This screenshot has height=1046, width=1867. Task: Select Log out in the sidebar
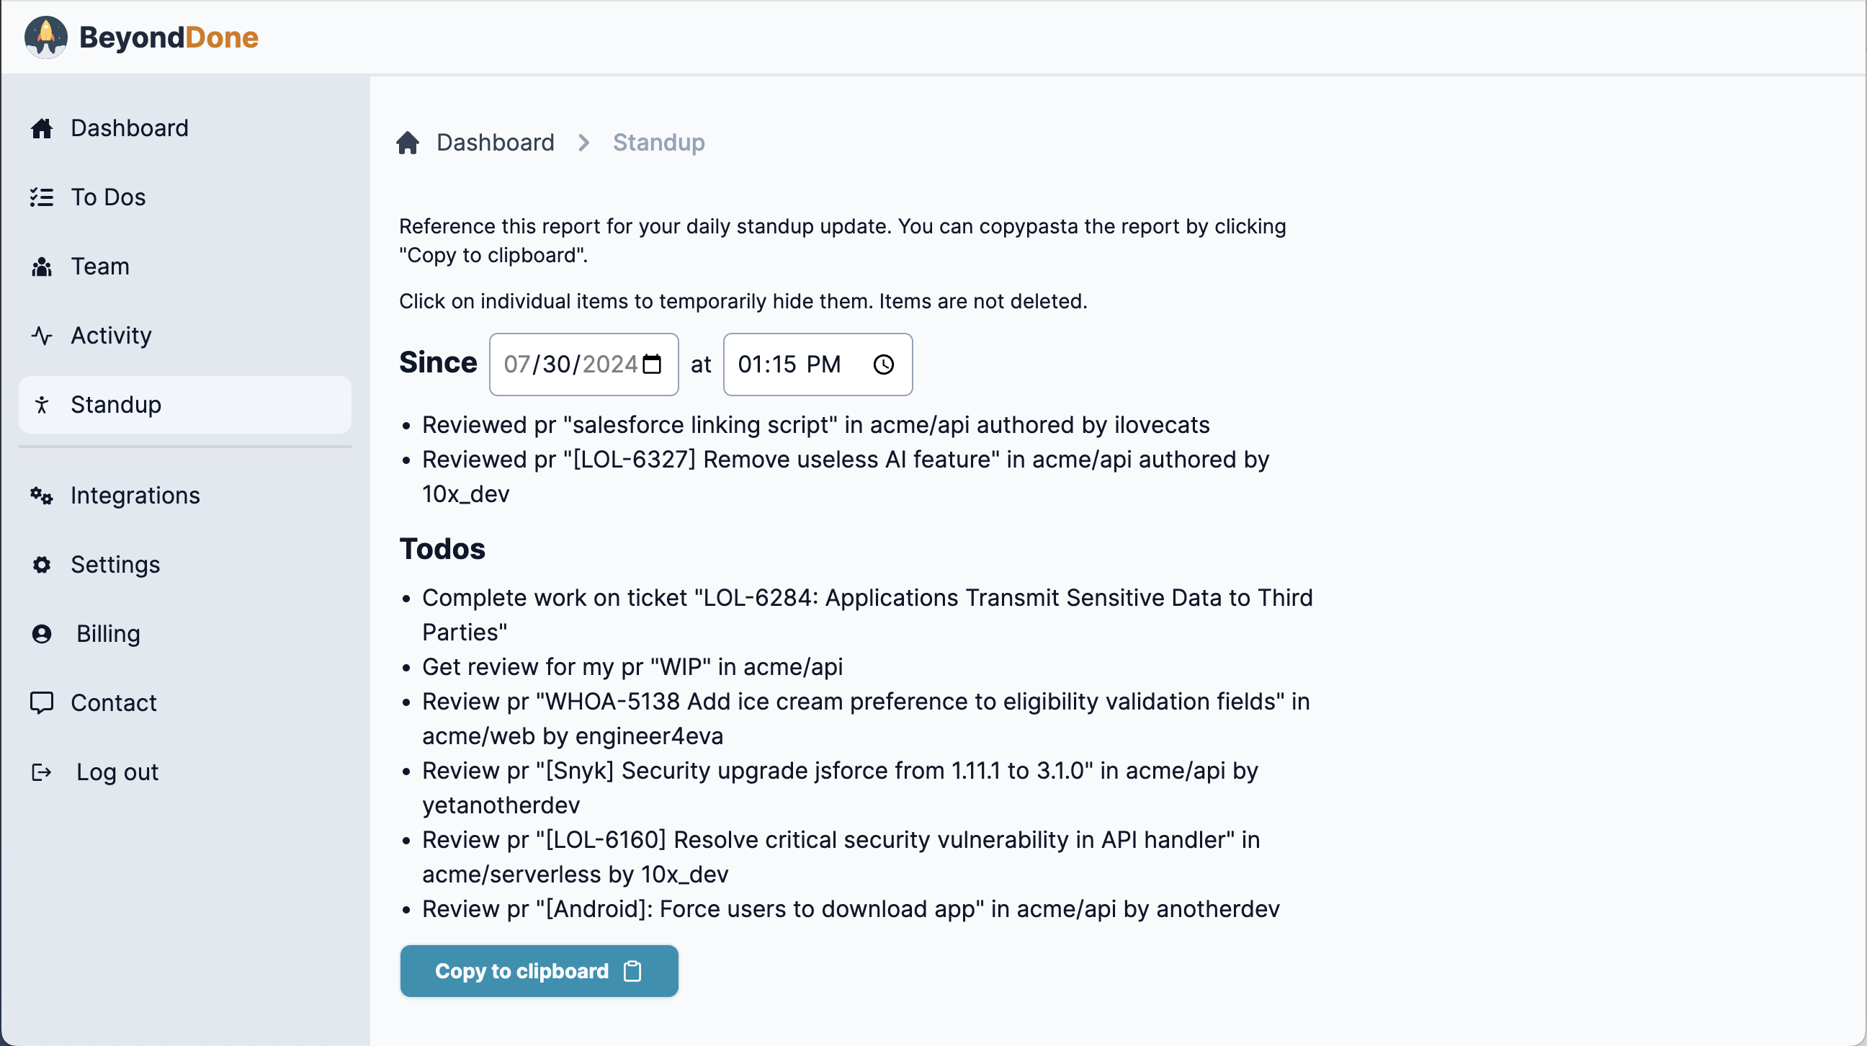click(117, 772)
